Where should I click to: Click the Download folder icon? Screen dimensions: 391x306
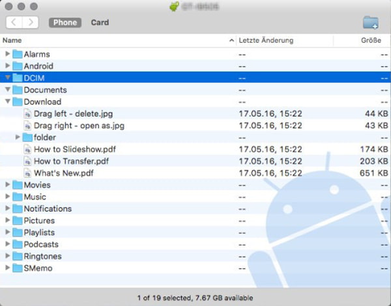coord(18,101)
